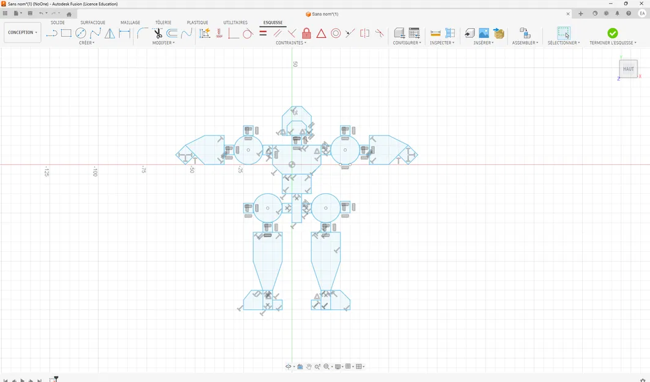
Task: Switch to the TÔLERIE tab
Action: [x=163, y=23]
